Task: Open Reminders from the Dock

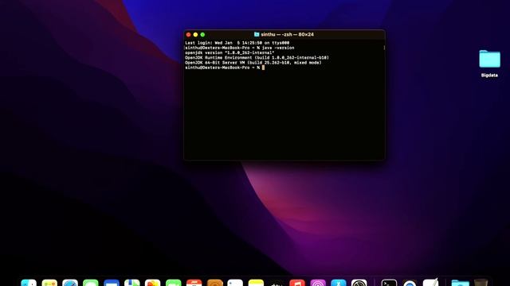Action: pos(235,283)
